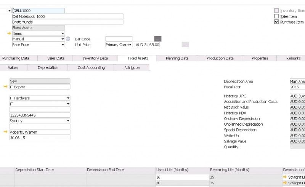Click the greyed Fixed Assets item type field
This screenshot has height=187, width=305.
(x=39, y=27)
